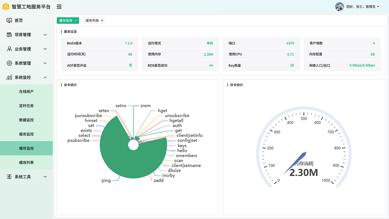Click the 智慧工地服务平台 title
The width and height of the screenshot is (389, 219).
31,7
